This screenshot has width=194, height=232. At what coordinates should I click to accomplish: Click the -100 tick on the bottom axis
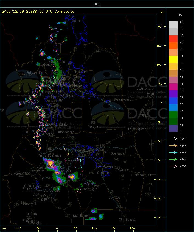coord(18,228)
